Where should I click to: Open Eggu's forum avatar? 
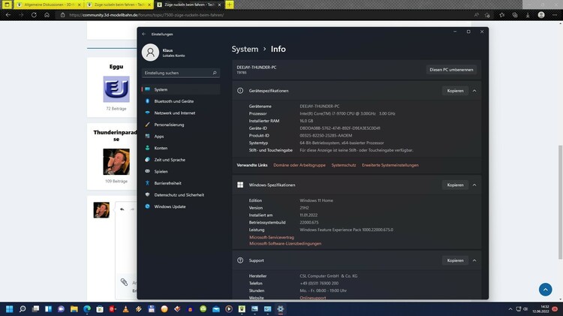point(116,89)
